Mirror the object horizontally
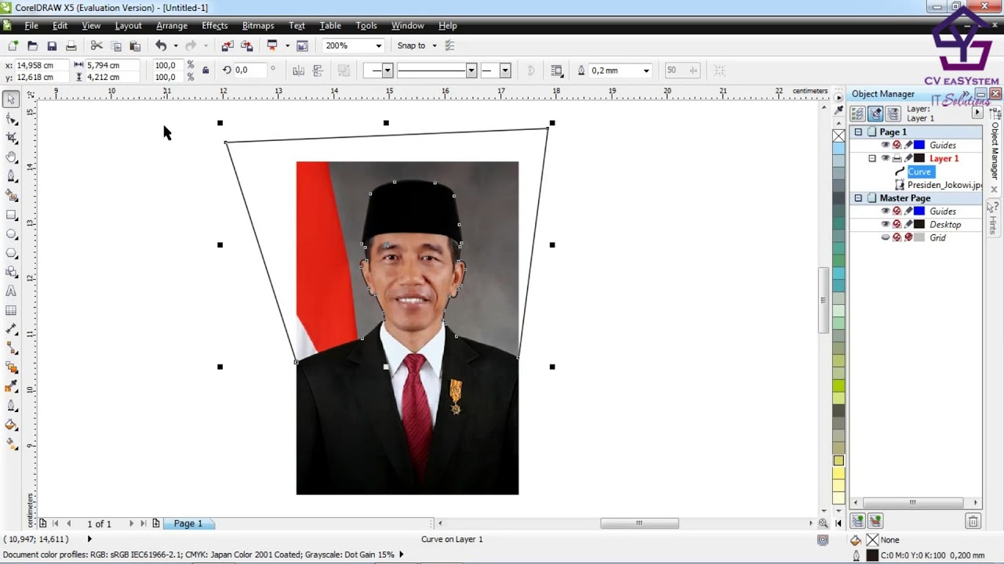The height and width of the screenshot is (564, 1004). [x=298, y=70]
